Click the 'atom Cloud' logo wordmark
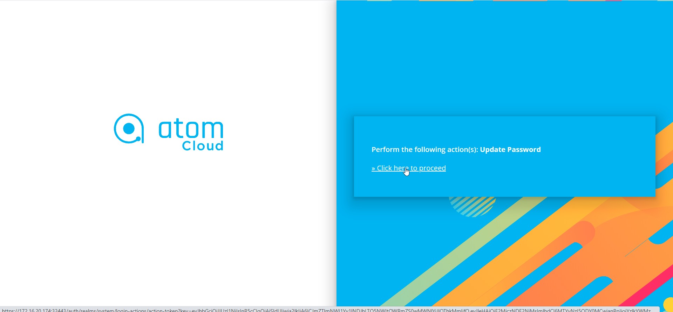The height and width of the screenshot is (312, 673). (x=191, y=135)
